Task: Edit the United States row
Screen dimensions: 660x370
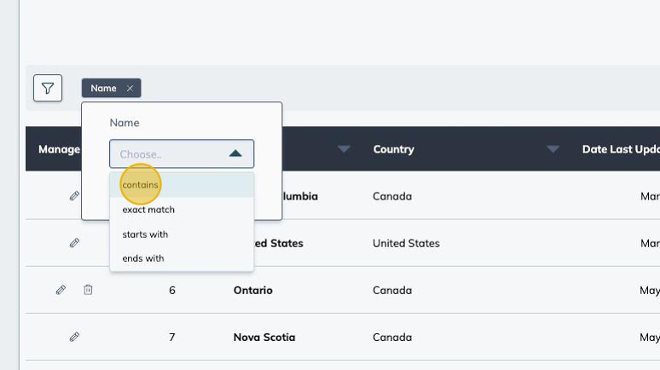Action: point(74,243)
